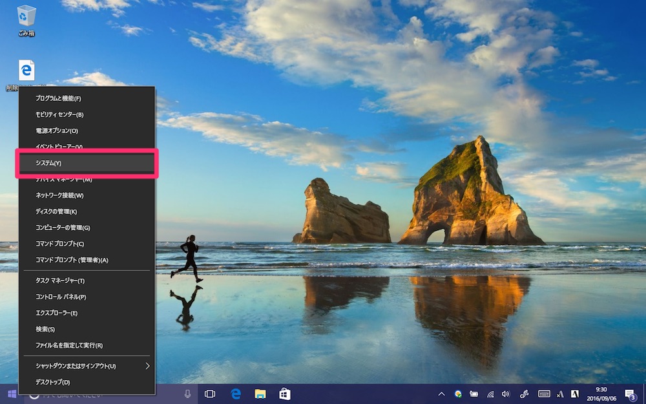Click the IME tray icon marked A with a small x
646x404 pixels.
coord(560,394)
